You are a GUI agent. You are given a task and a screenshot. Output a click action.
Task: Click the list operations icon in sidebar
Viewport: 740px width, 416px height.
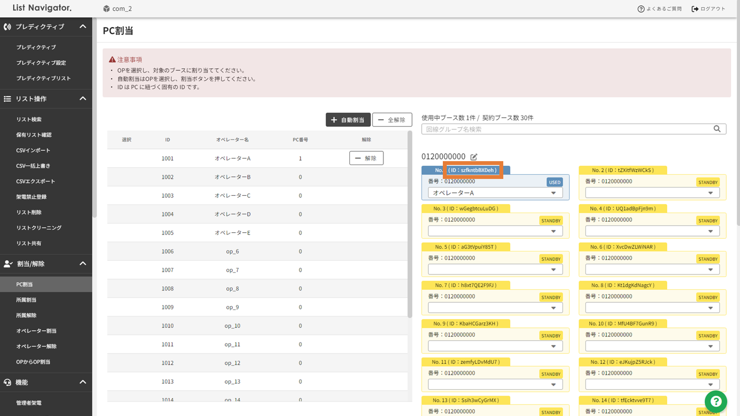[7, 99]
